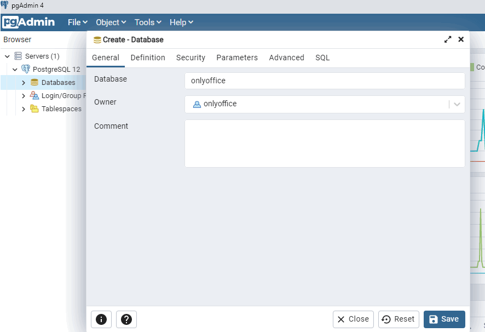
Task: Open the Help menu
Action: (x=181, y=22)
